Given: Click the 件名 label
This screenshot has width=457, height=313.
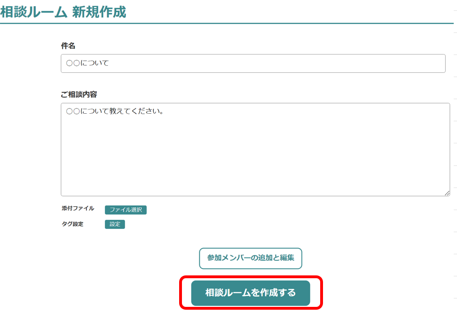Looking at the screenshot, I should pos(68,46).
